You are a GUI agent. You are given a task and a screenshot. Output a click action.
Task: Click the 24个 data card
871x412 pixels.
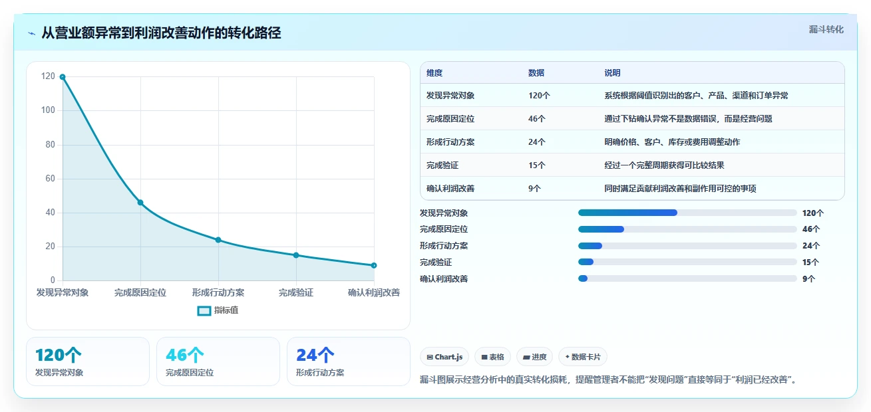pos(349,361)
